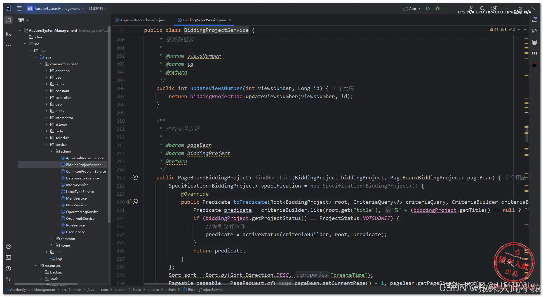Select DatabaseBakService class file
The image size is (543, 297).
click(x=80, y=178)
